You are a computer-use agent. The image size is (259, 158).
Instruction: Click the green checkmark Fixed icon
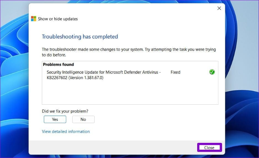pos(212,72)
